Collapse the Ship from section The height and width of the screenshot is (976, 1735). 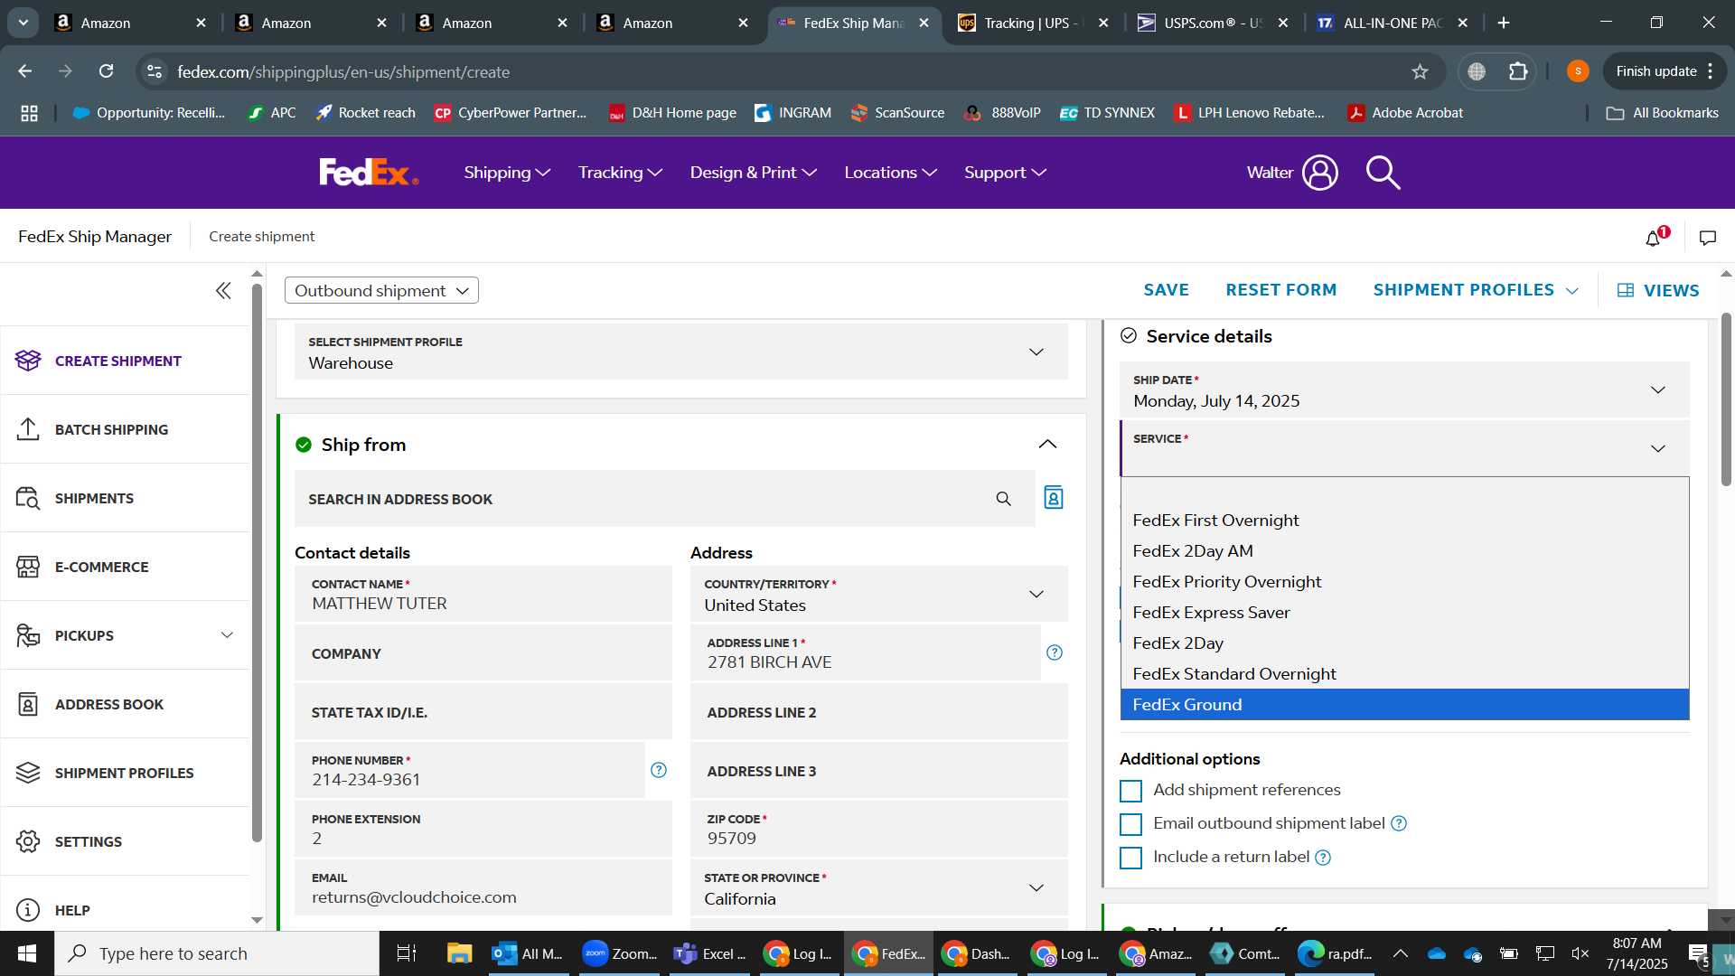coord(1047,444)
